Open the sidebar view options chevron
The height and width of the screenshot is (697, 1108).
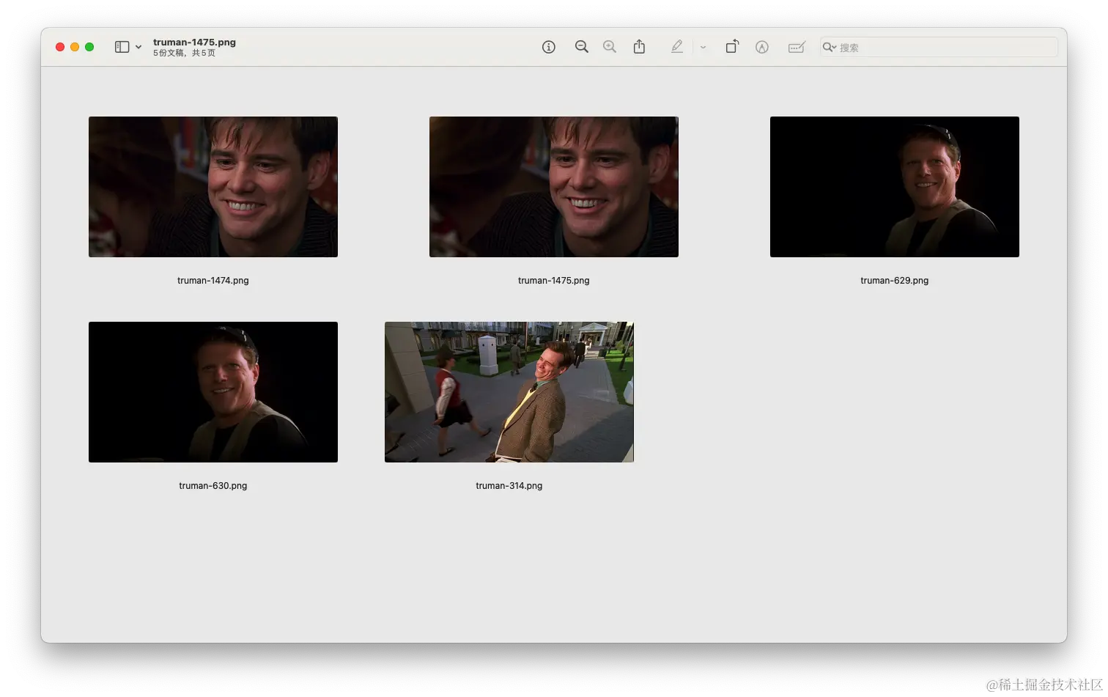point(138,47)
